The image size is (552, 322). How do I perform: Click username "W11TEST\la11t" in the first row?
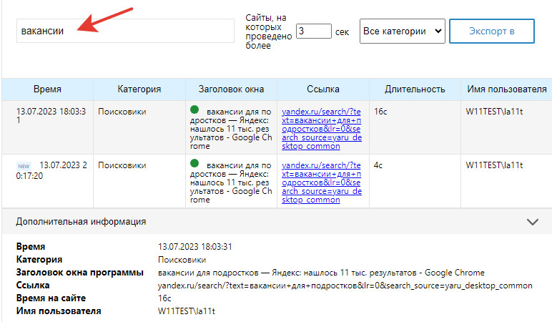494,112
